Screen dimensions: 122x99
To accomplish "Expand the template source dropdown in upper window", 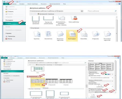I will coord(82,11).
